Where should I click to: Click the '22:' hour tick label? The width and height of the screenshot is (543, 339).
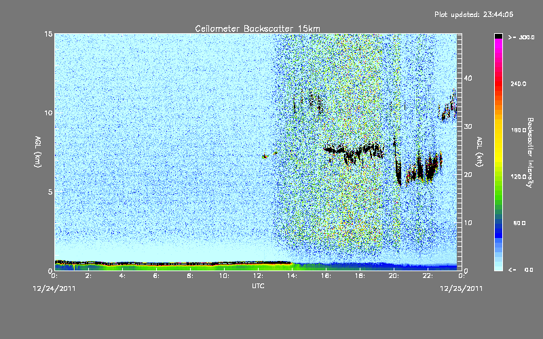(x=428, y=276)
